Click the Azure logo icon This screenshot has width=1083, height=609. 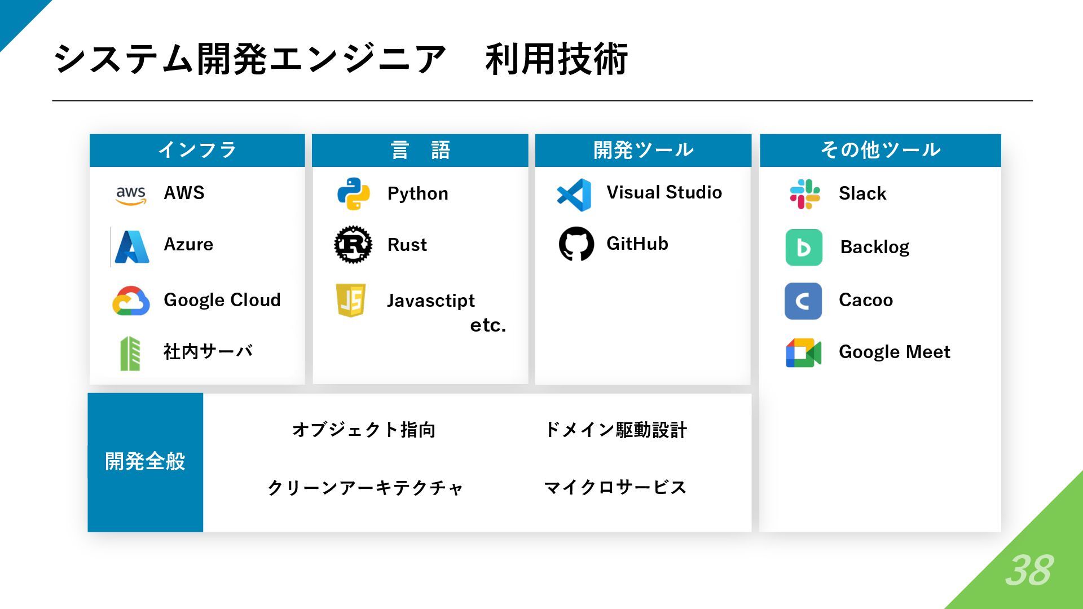point(131,247)
